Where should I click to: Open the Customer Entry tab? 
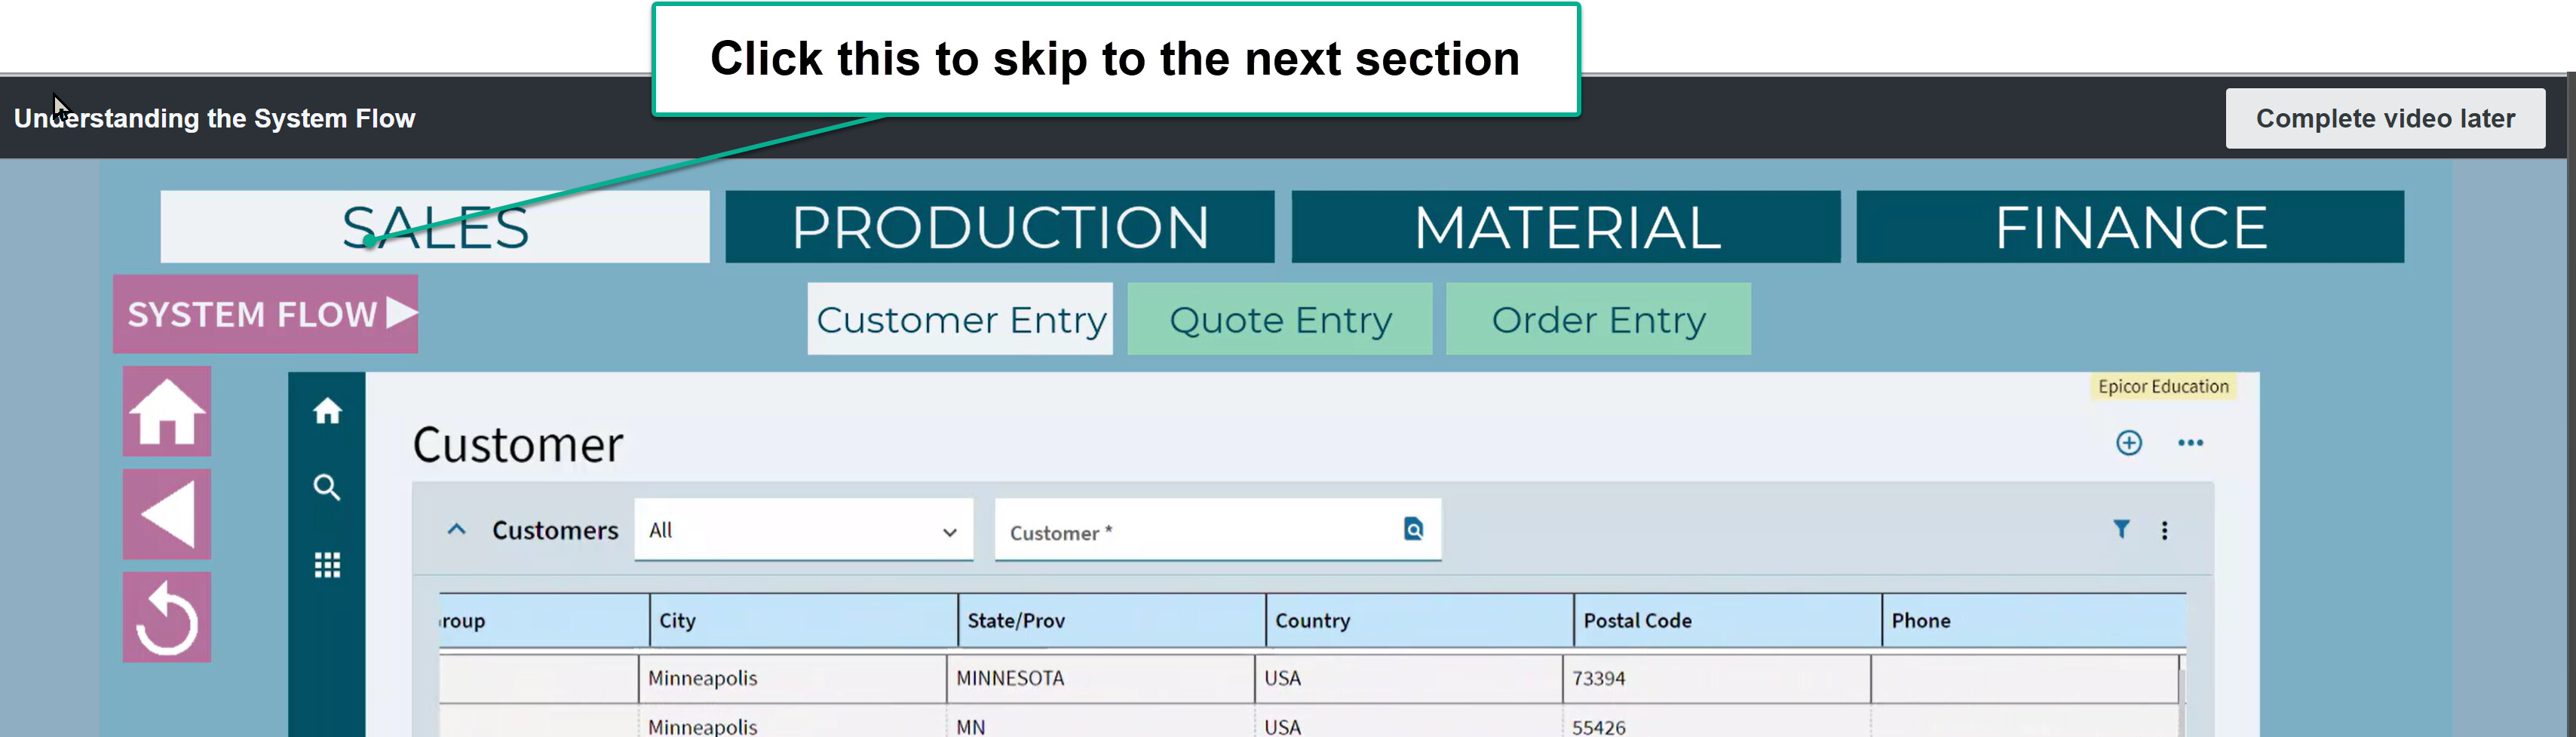[960, 319]
